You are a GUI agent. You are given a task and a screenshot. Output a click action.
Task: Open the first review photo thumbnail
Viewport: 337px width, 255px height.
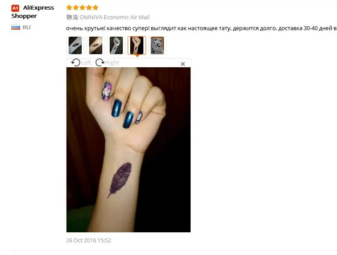click(75, 45)
